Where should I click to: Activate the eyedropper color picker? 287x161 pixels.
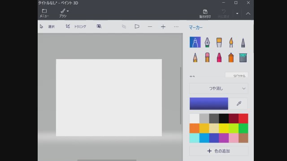(239, 103)
